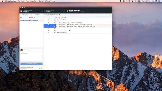Switch to the Changes tab
Screen dimensions: 162x91
(x=25, y=15)
